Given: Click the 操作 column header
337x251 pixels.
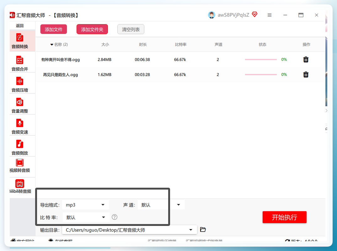Looking at the screenshot, I should click(x=306, y=44).
